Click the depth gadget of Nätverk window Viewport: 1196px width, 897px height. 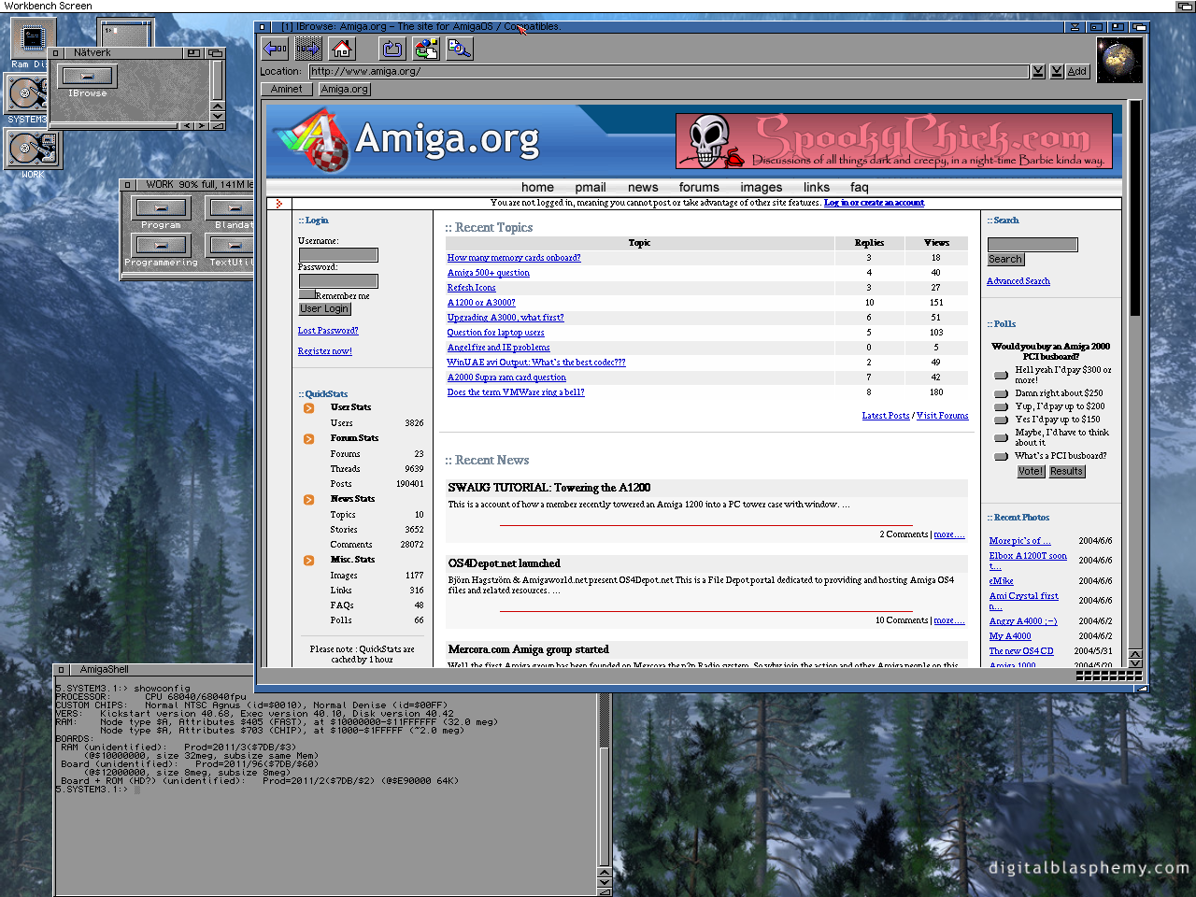click(x=216, y=53)
